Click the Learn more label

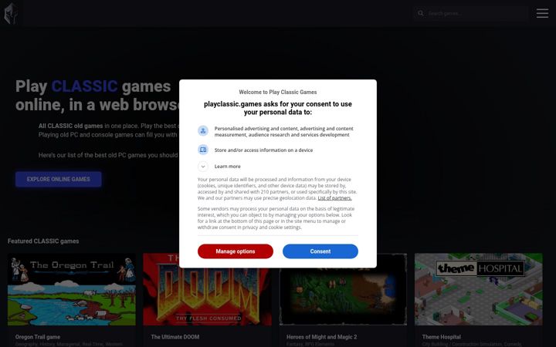click(x=227, y=166)
